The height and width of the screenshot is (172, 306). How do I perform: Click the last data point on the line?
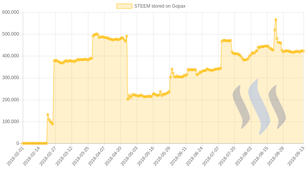click(303, 51)
